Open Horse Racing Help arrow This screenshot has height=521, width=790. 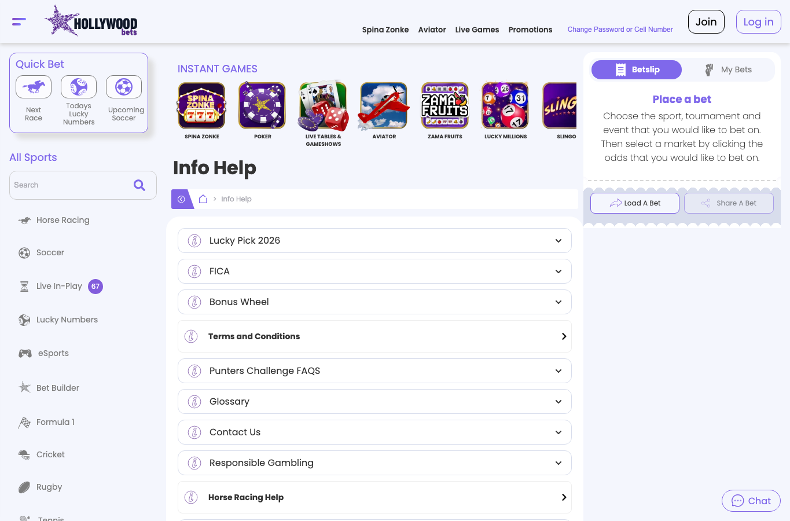[564, 497]
